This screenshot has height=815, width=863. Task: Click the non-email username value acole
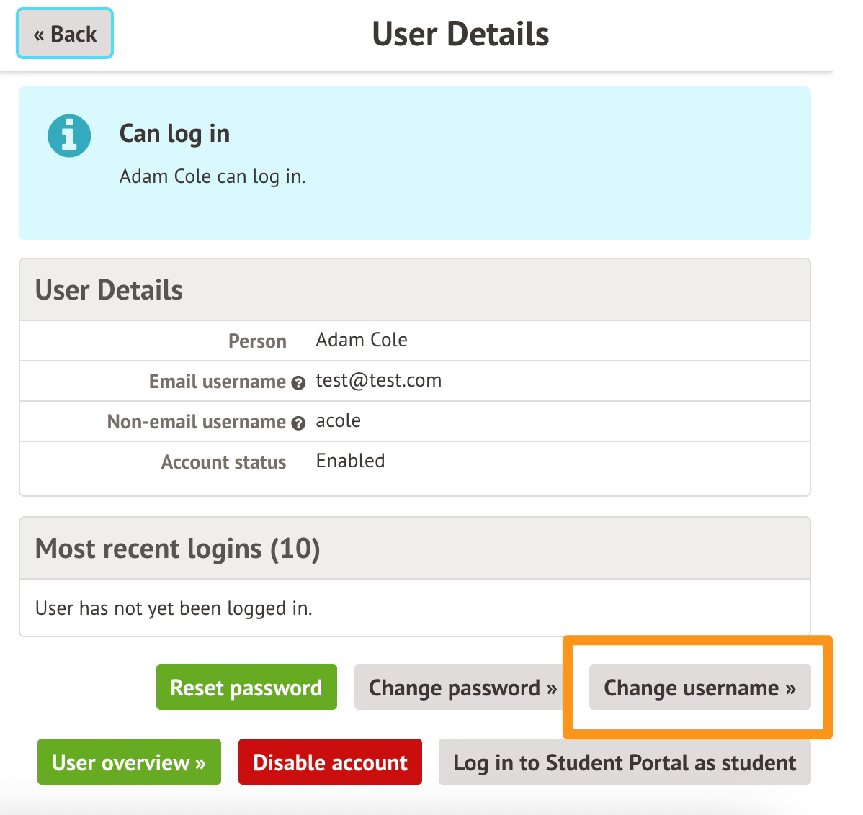pyautogui.click(x=338, y=420)
